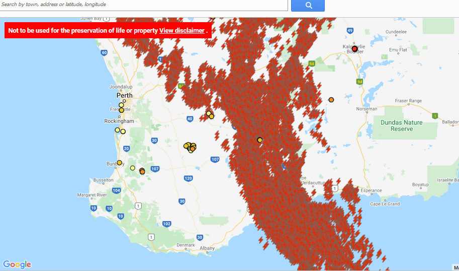The height and width of the screenshot is (271, 459).
Task: Click the marker cluster east of route 30
Action: pos(190,147)
